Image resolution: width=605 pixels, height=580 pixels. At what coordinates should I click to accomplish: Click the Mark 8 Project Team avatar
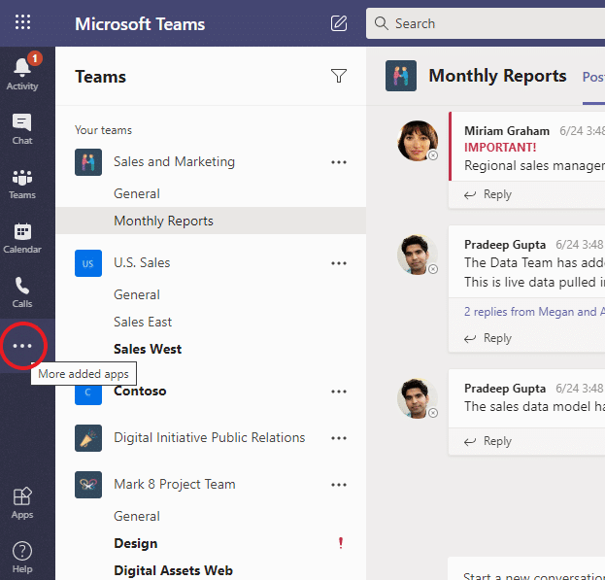88,485
